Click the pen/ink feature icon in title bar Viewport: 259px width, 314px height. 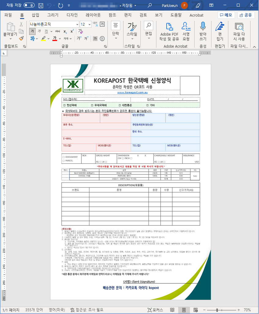click(198, 6)
